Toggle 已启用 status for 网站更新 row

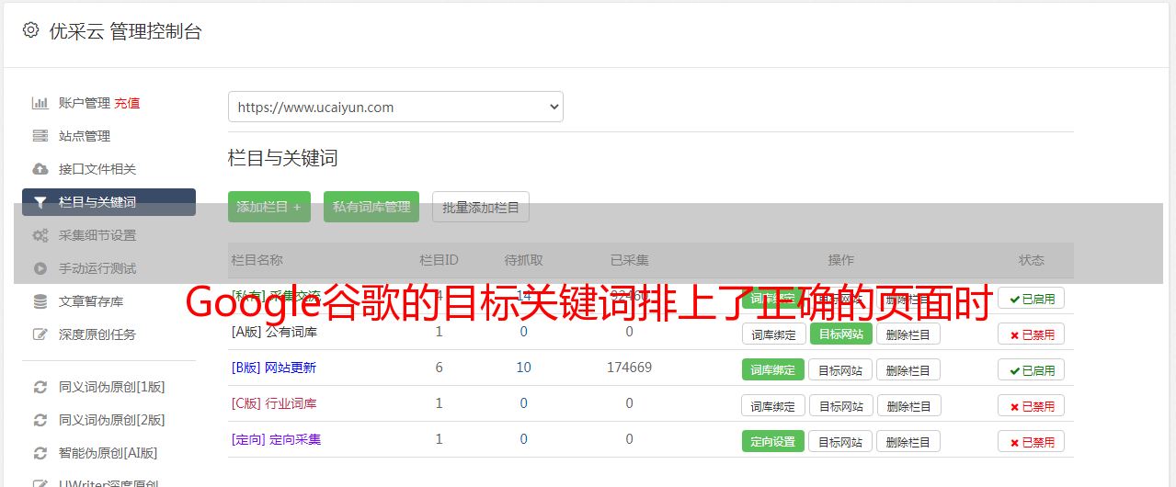1032,370
